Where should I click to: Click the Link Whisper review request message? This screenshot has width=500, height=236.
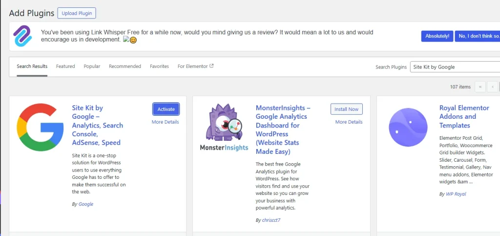[207, 36]
